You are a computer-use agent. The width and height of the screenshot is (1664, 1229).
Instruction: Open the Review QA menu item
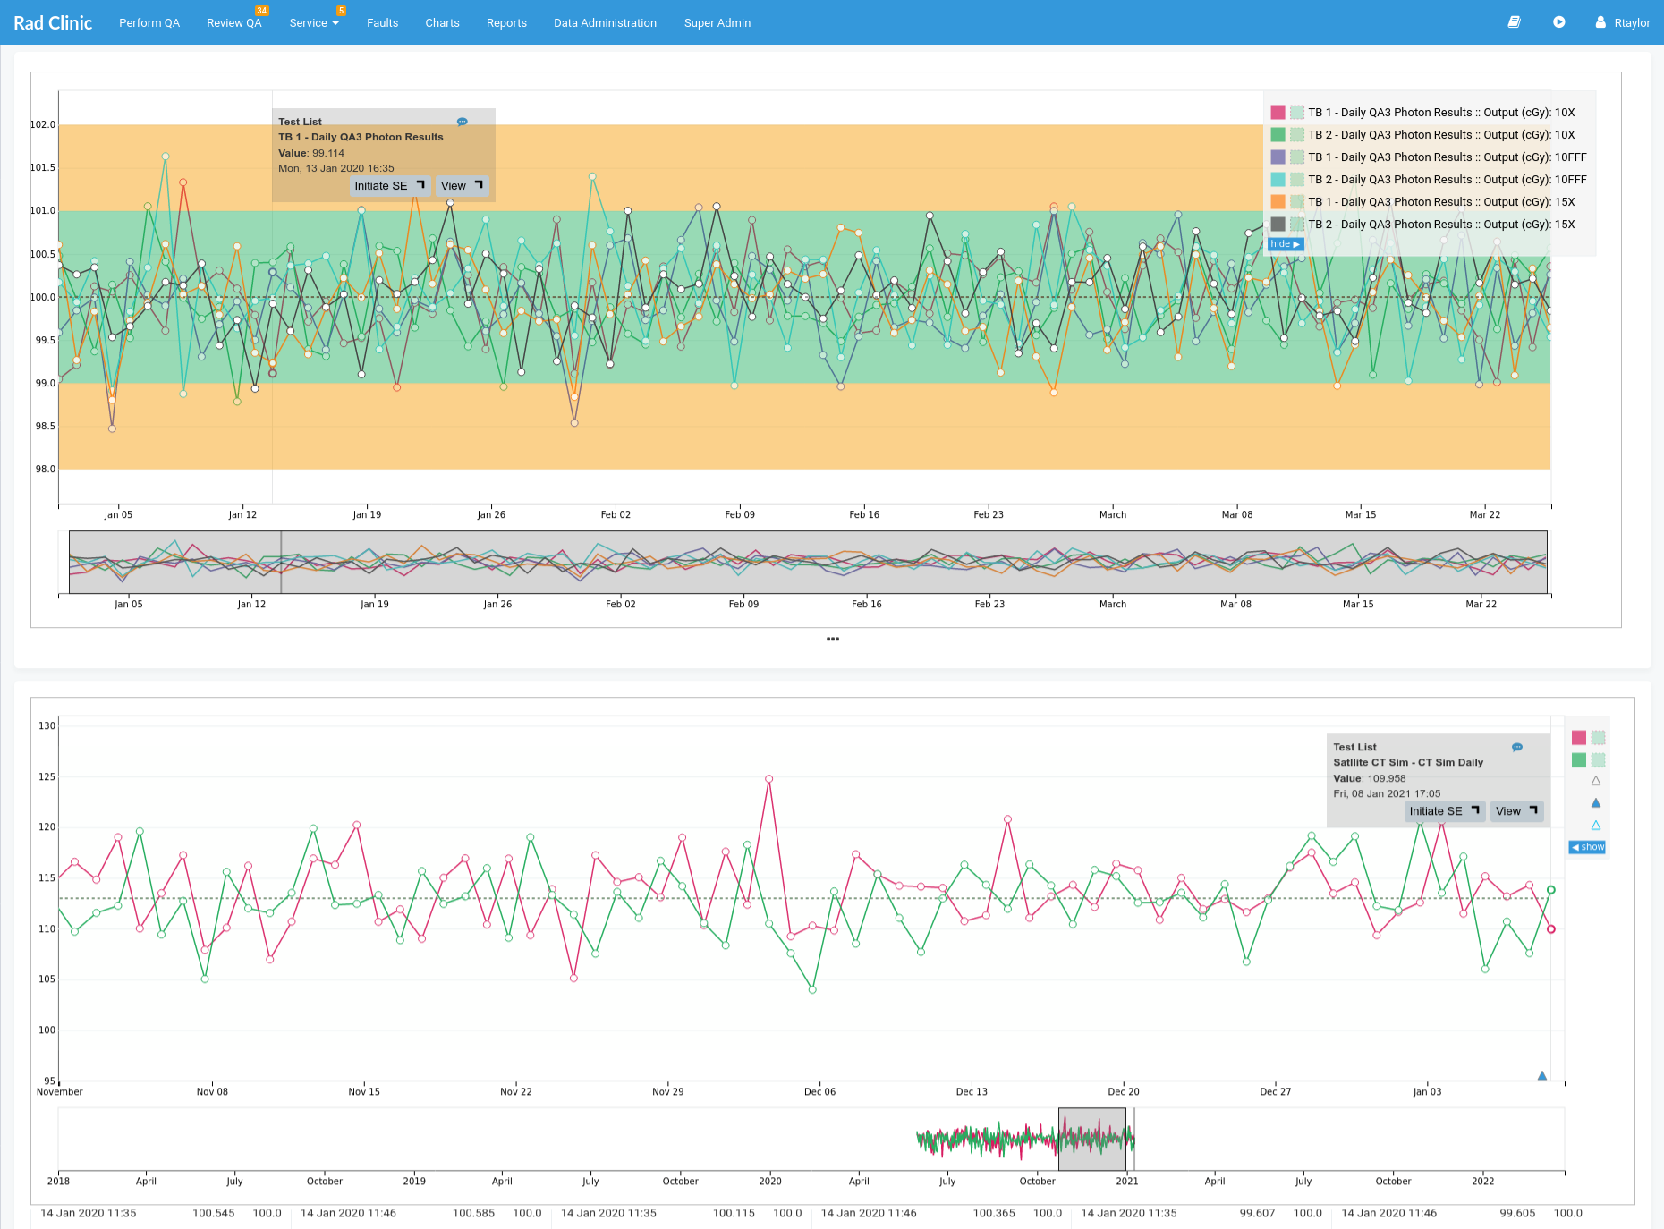[x=233, y=23]
